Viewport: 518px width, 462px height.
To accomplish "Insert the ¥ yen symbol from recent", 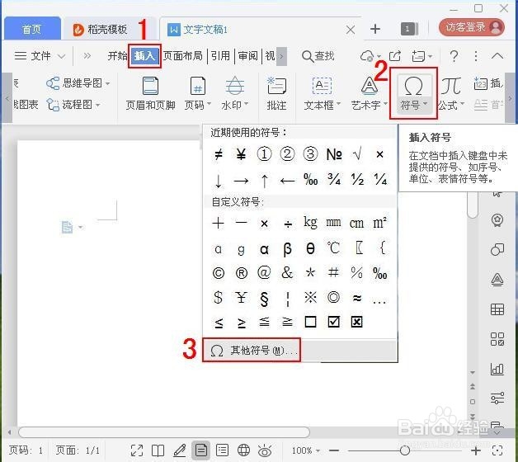I will click(241, 154).
